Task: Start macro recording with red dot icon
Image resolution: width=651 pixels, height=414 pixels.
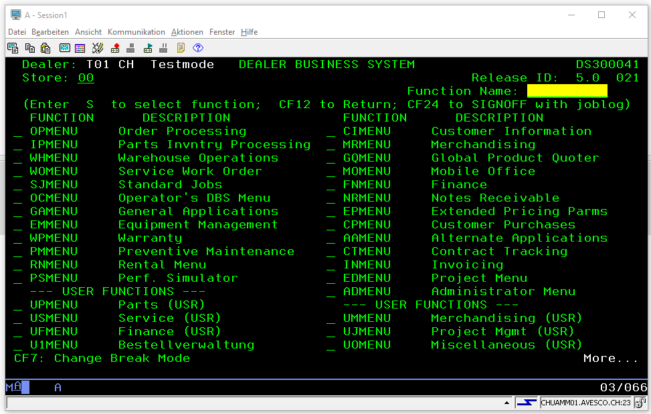Action: coord(115,48)
